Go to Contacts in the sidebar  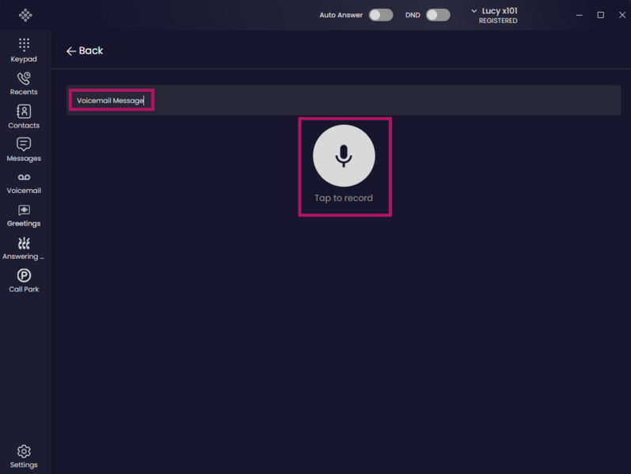click(x=24, y=116)
